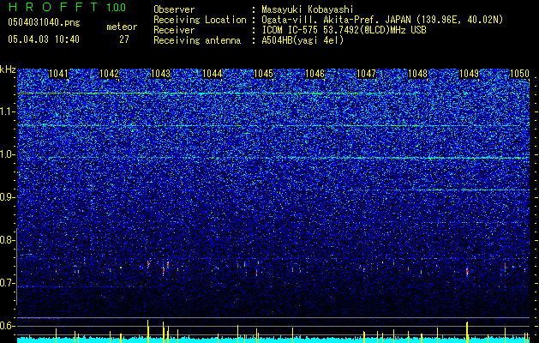Click the 0.7 frequency axis label

click(7, 283)
